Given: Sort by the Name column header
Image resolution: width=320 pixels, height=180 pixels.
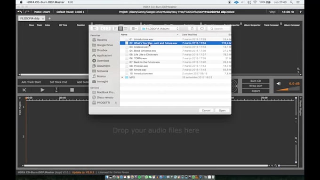Looking at the screenshot, I should pyautogui.click(x=150, y=35).
